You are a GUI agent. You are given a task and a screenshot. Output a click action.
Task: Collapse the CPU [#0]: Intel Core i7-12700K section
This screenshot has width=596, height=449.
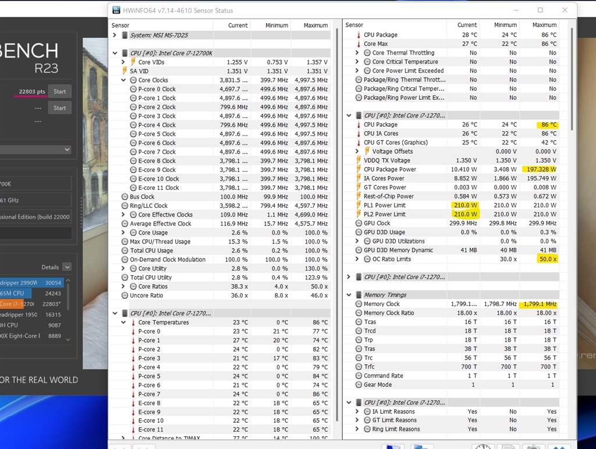(115, 53)
